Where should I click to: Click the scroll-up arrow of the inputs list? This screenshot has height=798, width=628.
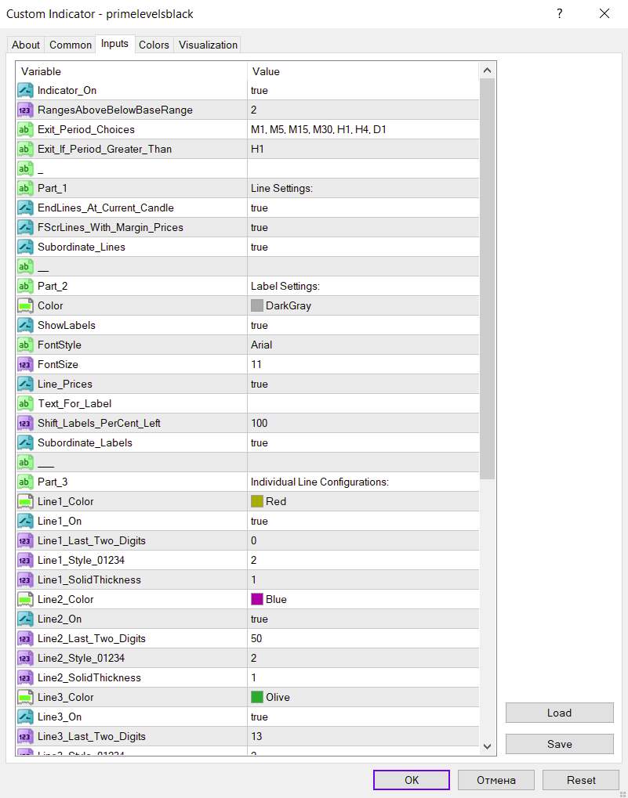[488, 70]
